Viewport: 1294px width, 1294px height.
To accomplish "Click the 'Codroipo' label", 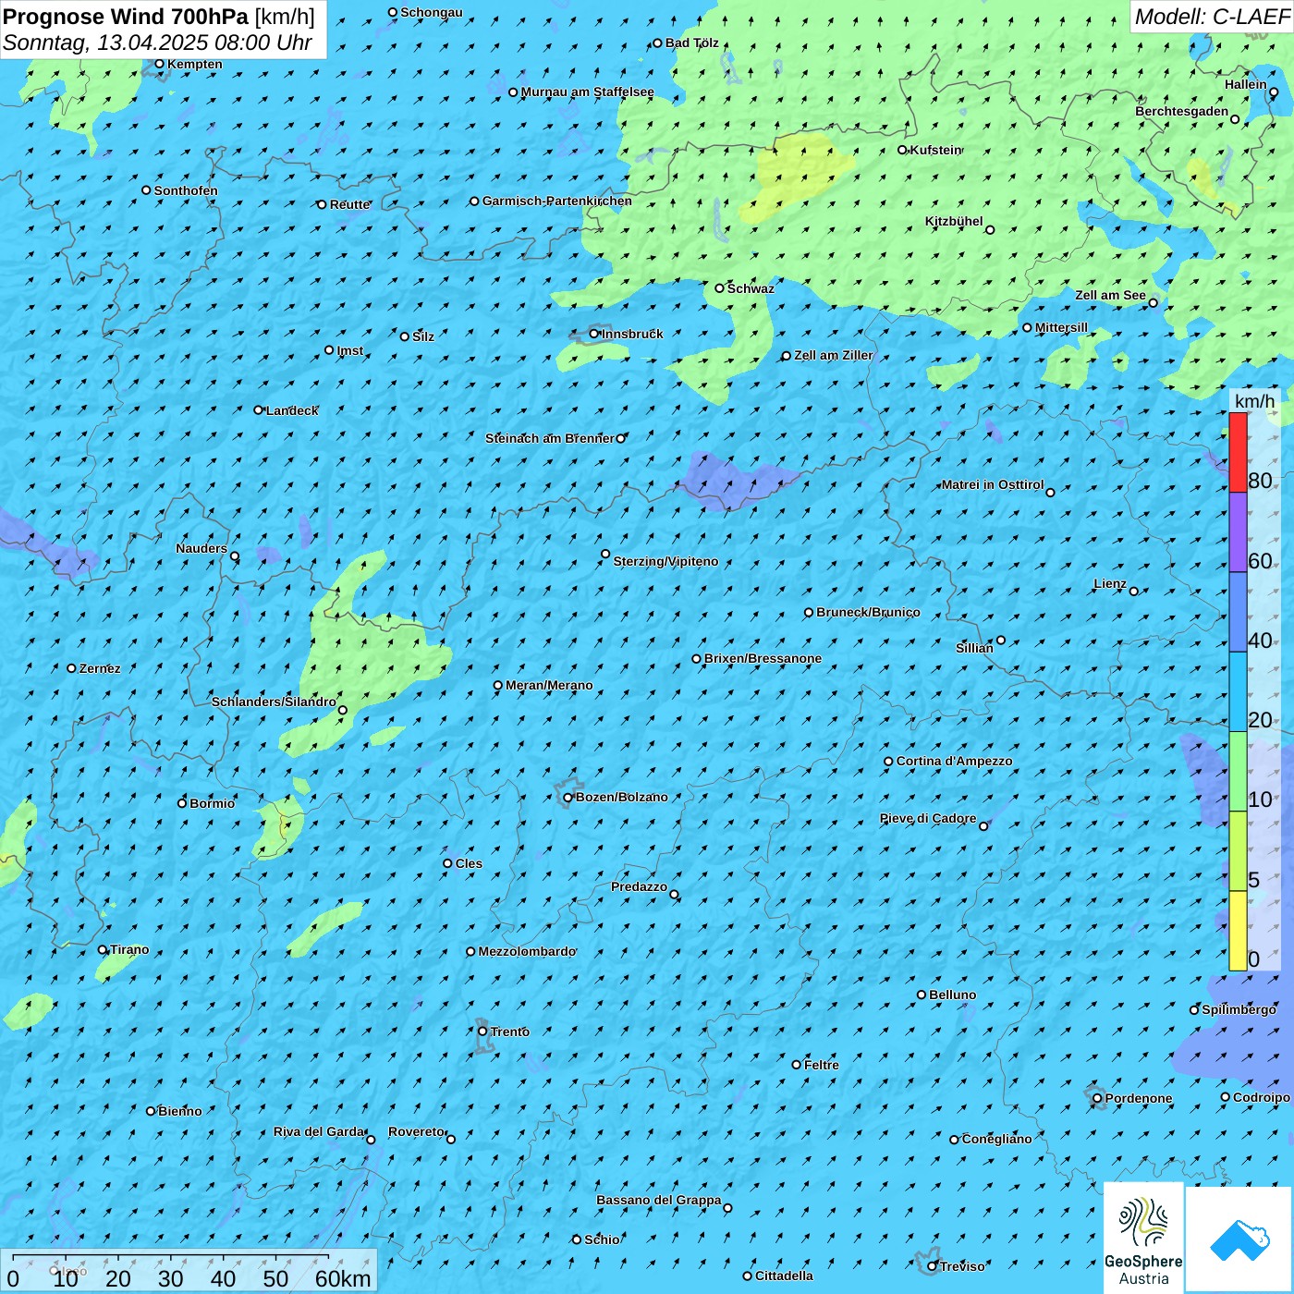I will (1261, 1097).
